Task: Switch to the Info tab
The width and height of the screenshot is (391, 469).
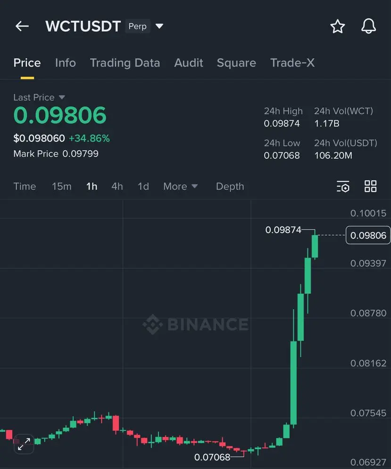Action: tap(66, 63)
